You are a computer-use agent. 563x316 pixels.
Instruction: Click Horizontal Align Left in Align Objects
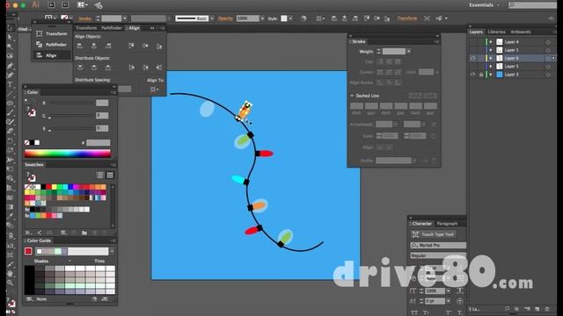pyautogui.click(x=80, y=46)
